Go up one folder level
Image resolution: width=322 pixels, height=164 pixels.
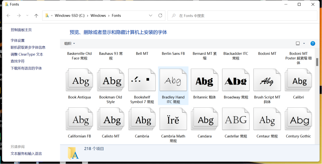point(36,15)
